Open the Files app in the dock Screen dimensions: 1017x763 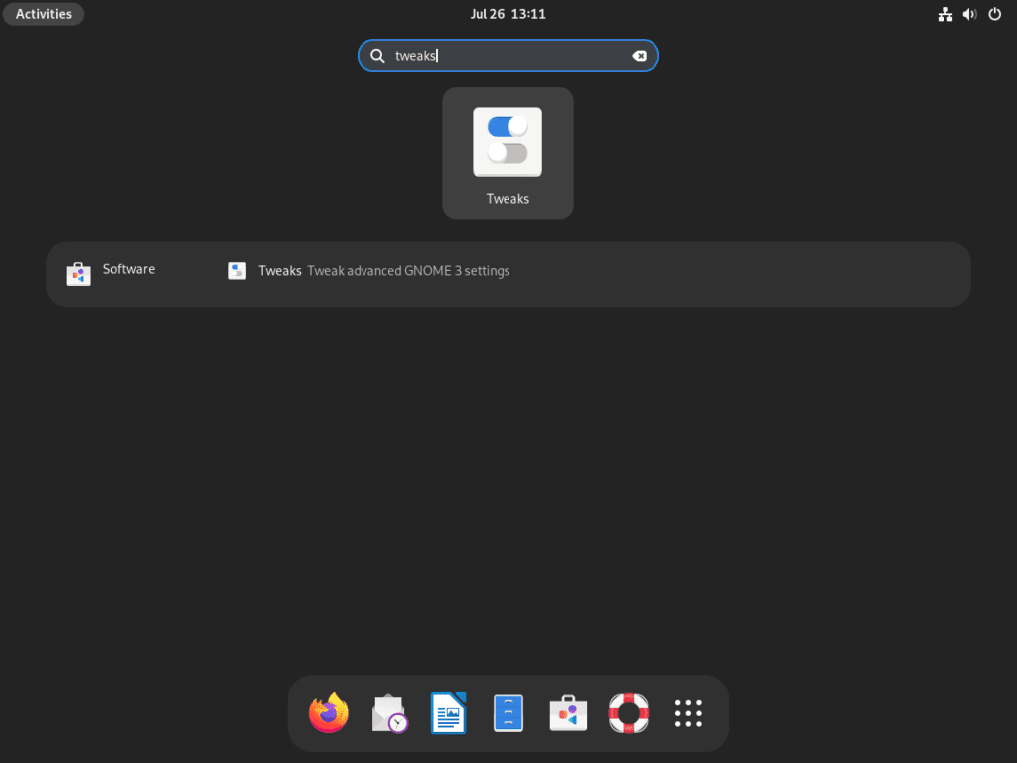[x=508, y=712]
